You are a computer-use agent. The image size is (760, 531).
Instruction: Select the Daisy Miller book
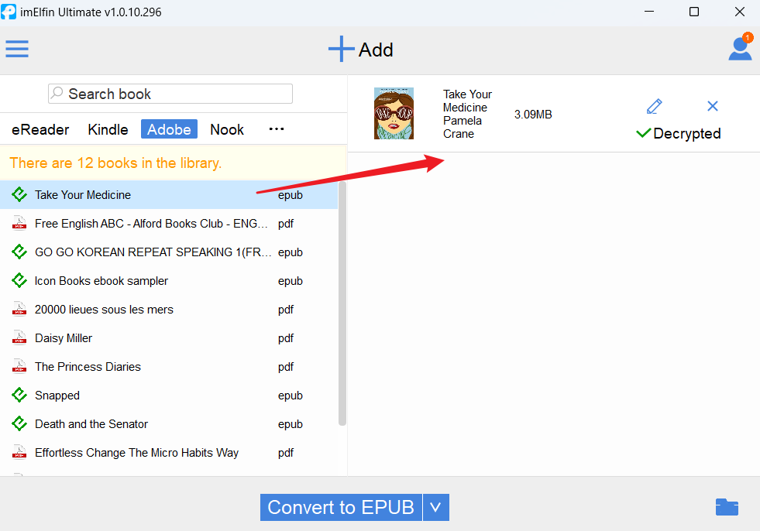[x=169, y=338]
